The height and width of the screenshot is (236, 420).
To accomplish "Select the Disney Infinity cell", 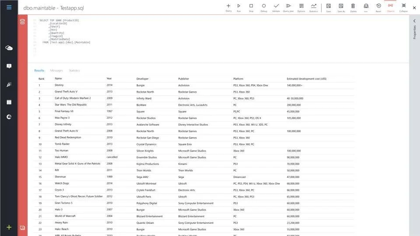I will pyautogui.click(x=63, y=125).
